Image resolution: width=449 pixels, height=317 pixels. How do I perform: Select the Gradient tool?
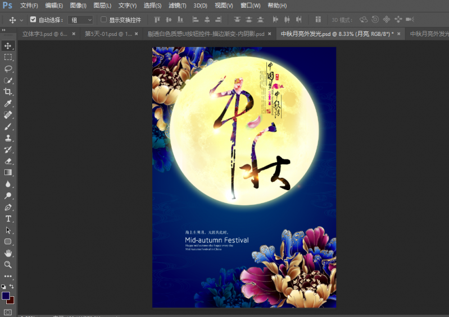(8, 172)
